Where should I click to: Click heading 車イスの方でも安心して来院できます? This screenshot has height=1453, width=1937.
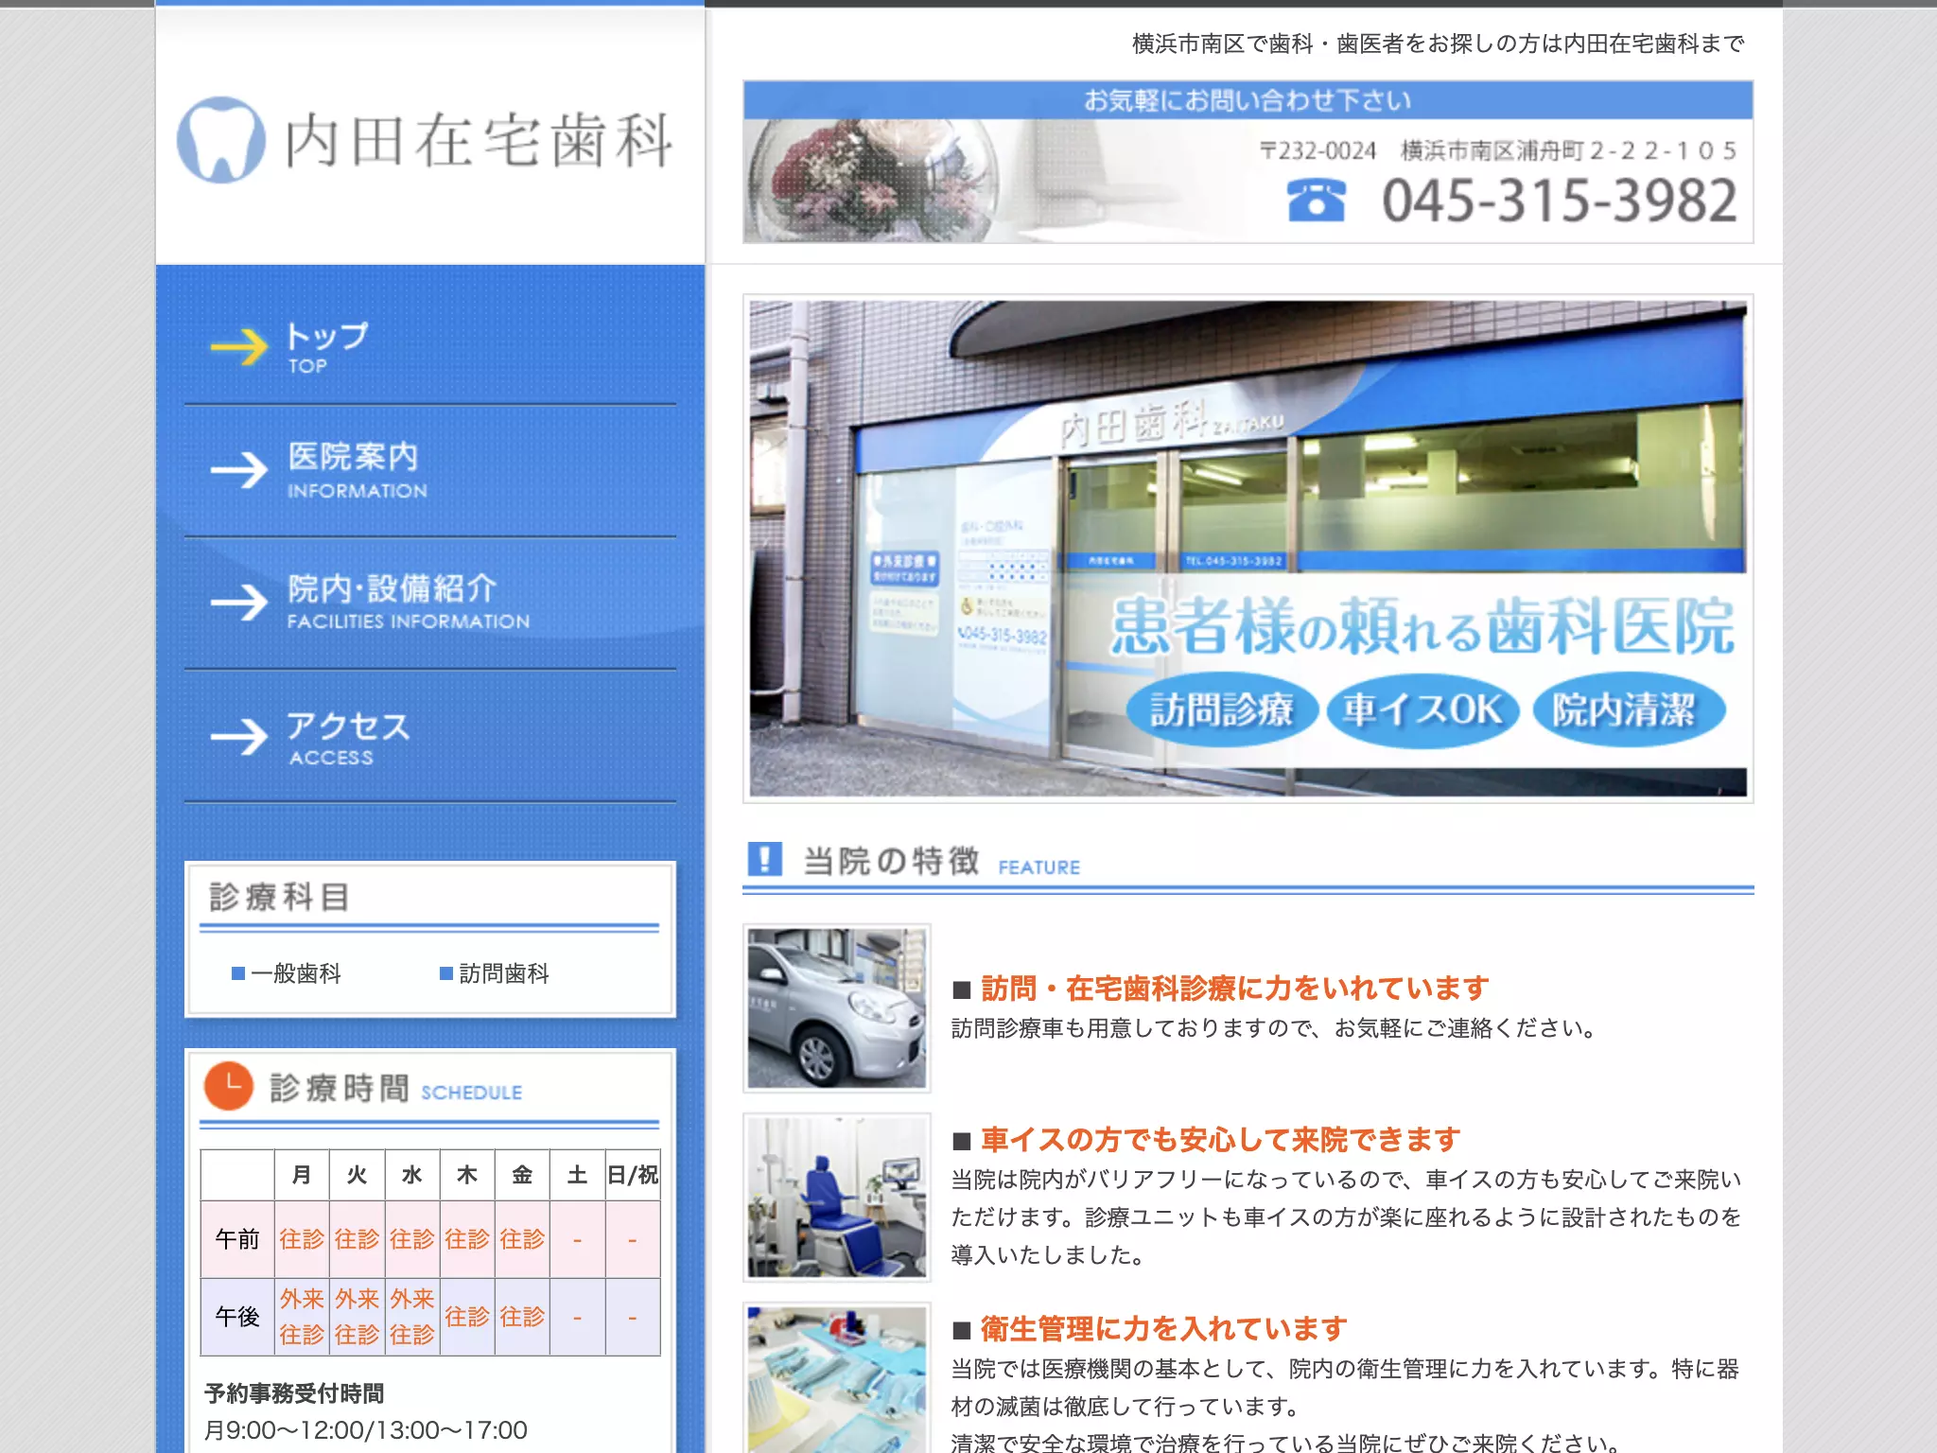1220,1140
